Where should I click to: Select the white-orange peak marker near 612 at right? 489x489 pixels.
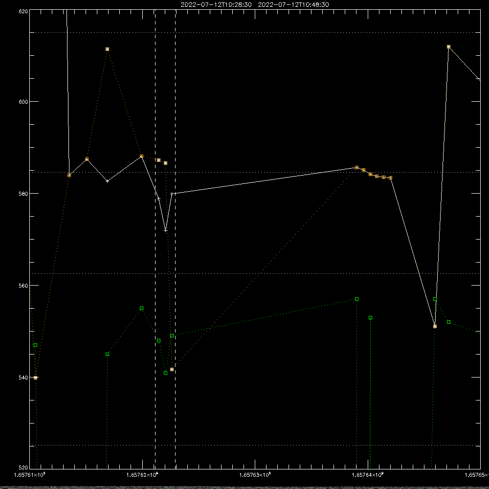tap(449, 47)
